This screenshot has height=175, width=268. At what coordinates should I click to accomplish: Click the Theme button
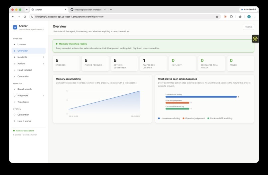tap(248, 27)
